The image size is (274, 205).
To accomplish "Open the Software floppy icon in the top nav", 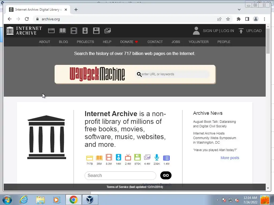I will point(96,31).
